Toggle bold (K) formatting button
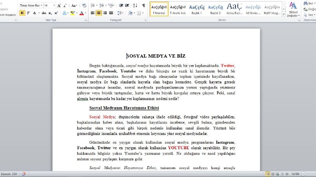The width and height of the screenshot is (316, 177). (22, 13)
